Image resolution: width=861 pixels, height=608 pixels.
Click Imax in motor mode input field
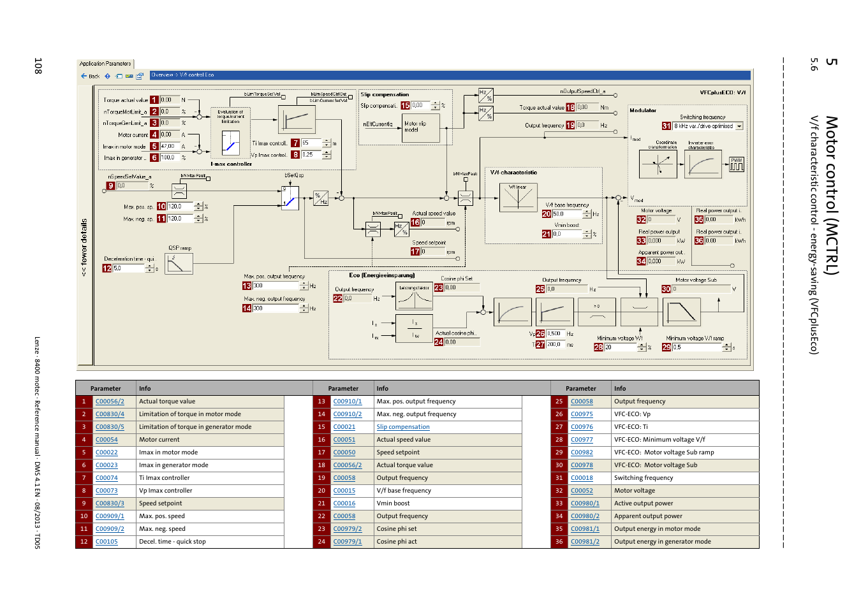point(169,147)
